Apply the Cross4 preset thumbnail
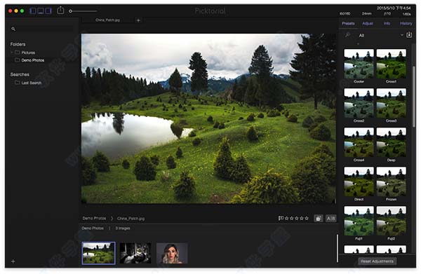421x274 pixels. point(359,142)
